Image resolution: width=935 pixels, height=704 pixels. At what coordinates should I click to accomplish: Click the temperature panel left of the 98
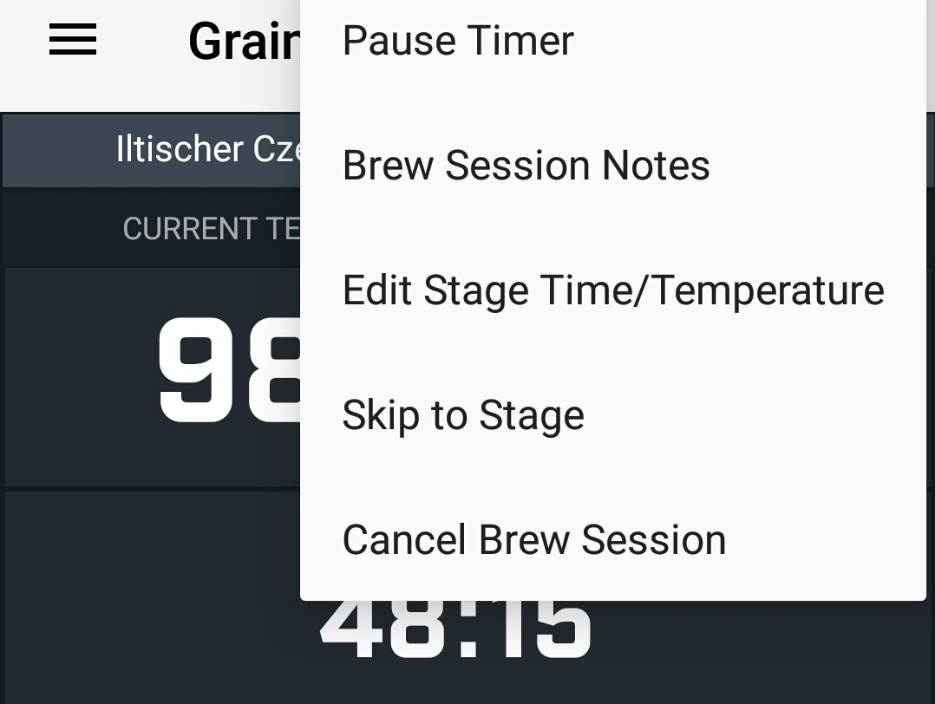point(78,373)
